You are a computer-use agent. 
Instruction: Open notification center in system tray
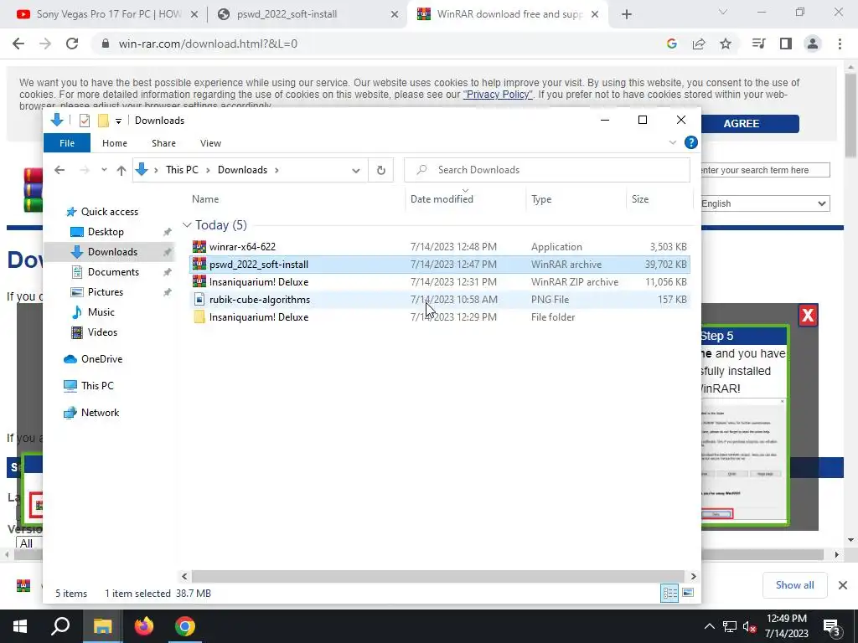pos(832,627)
